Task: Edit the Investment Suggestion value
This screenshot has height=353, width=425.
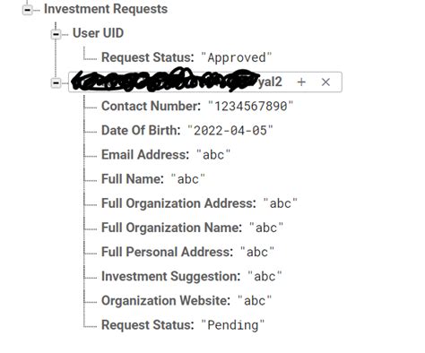Action: [x=265, y=277]
